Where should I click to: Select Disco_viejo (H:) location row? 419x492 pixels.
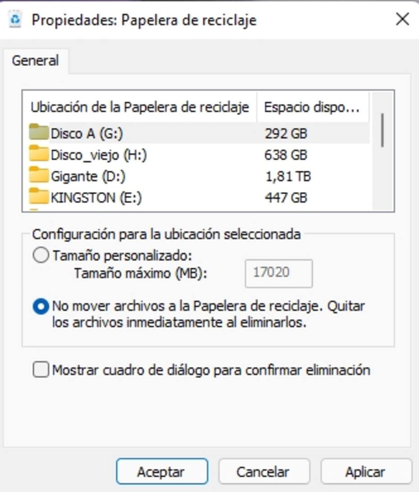pos(199,155)
